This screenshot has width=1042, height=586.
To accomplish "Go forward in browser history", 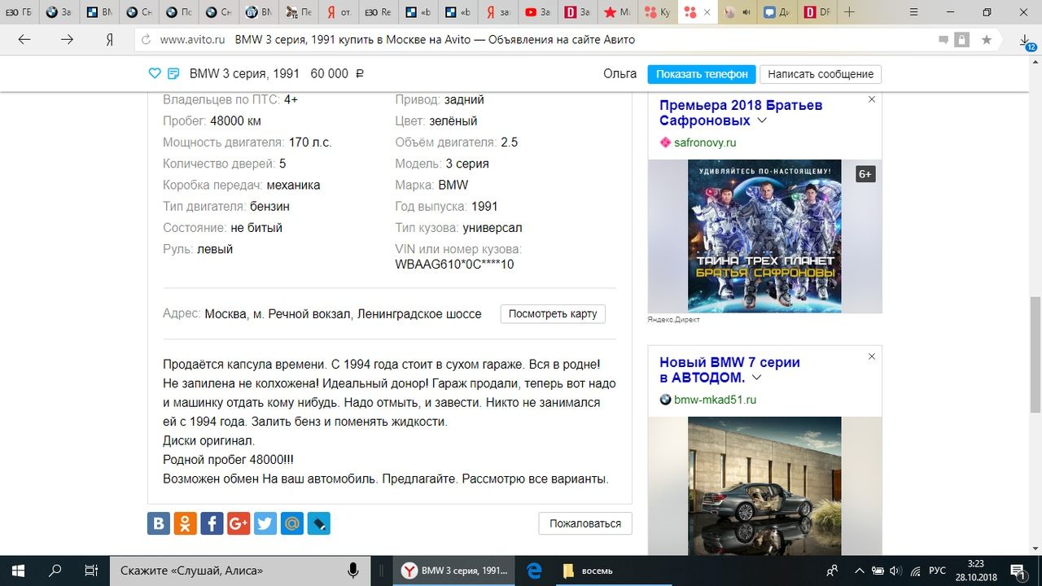I will coord(67,39).
